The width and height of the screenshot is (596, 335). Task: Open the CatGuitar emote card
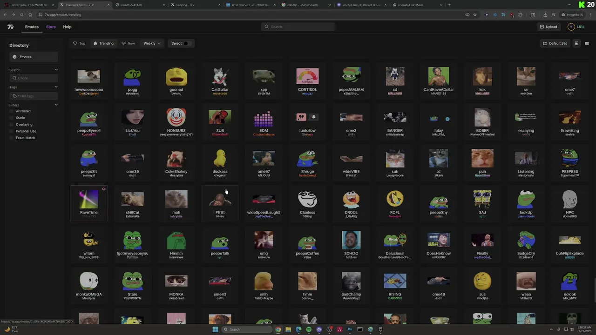[220, 80]
